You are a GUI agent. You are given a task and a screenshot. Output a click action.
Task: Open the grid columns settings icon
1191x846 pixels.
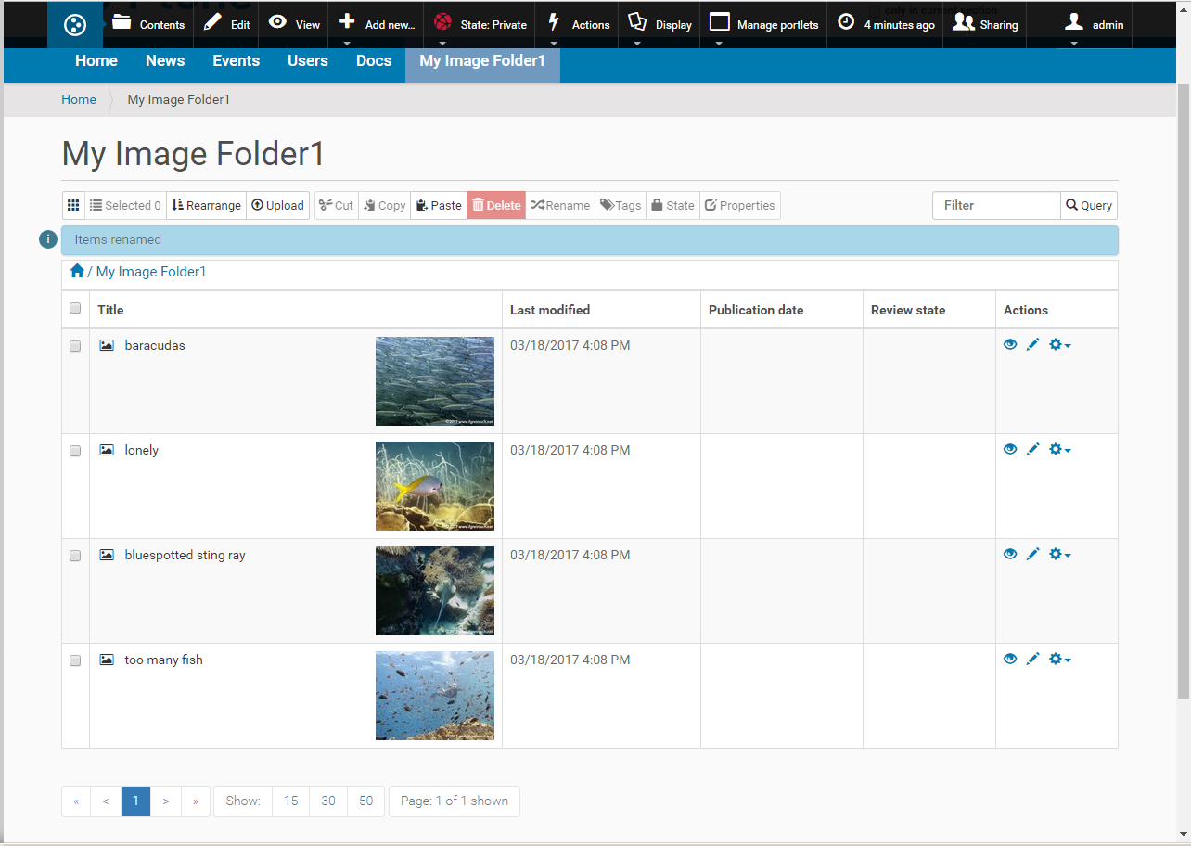coord(73,205)
